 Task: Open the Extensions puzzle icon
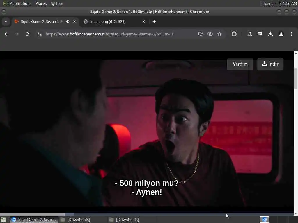point(234,34)
